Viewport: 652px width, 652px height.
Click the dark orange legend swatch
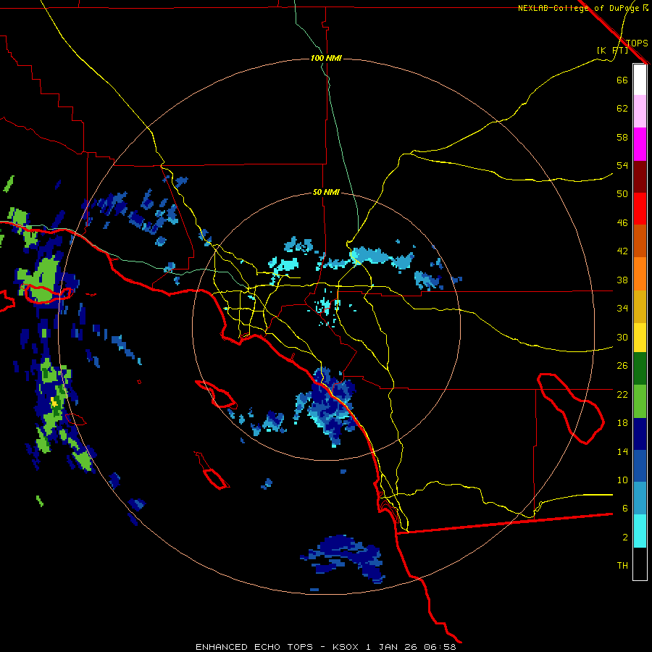(640, 241)
